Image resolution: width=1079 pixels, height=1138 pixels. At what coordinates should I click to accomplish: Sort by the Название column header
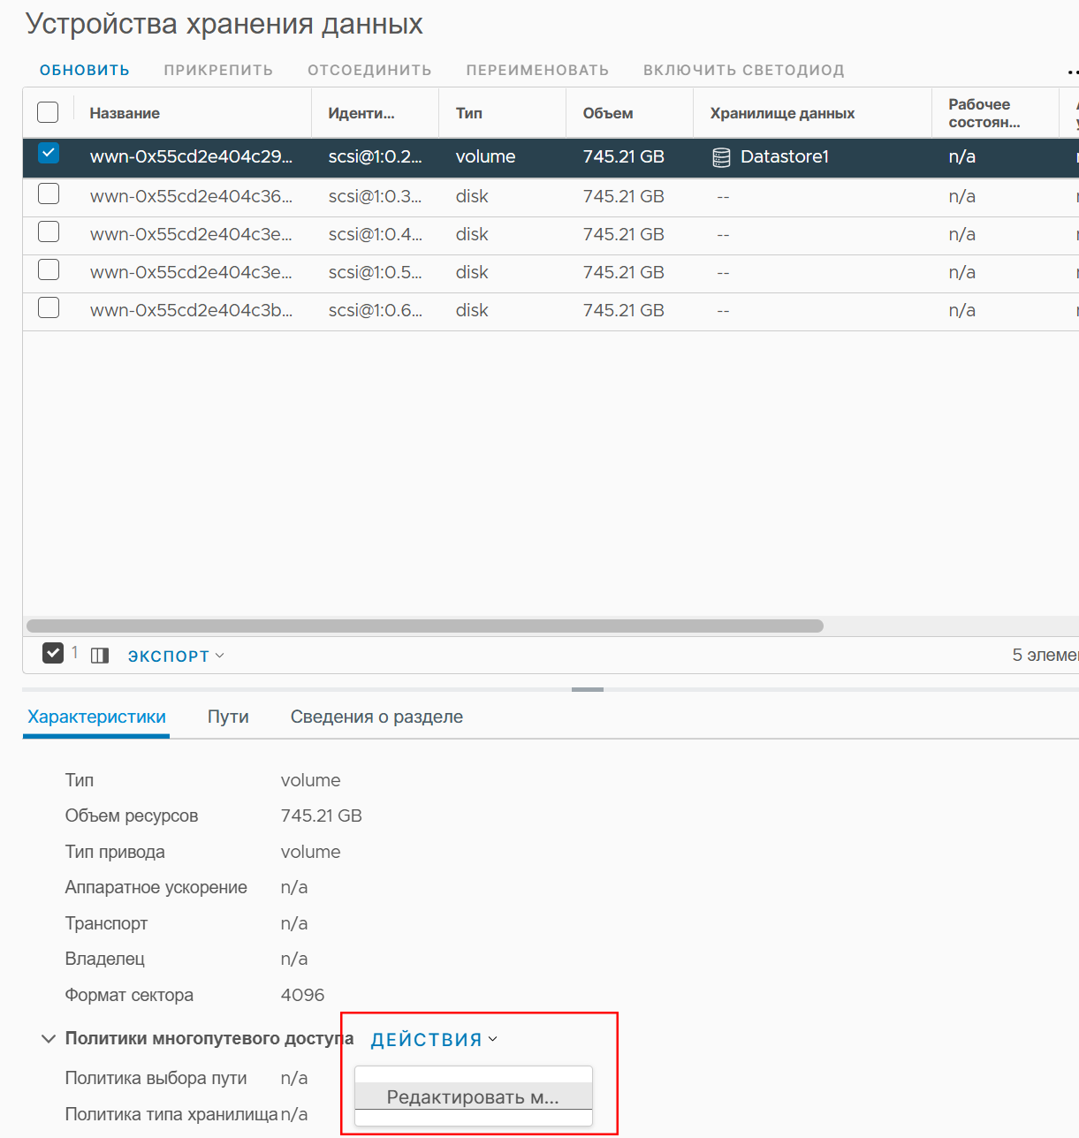coord(125,113)
